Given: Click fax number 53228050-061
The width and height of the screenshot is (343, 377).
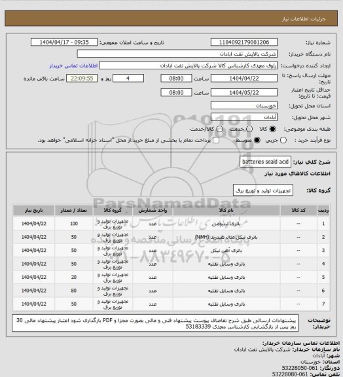Looking at the screenshot, I should (300, 368).
